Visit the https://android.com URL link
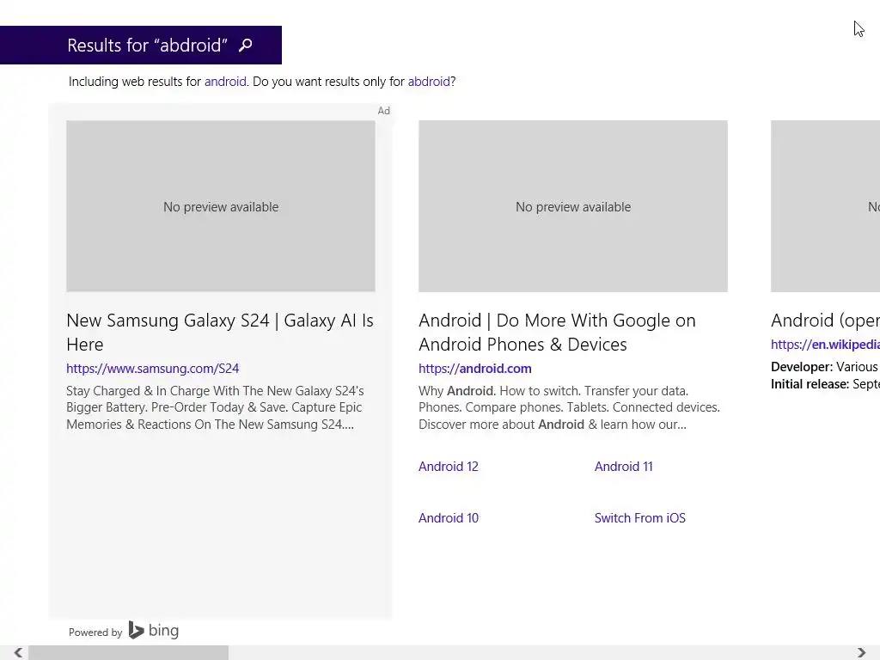The image size is (880, 660). (474, 368)
